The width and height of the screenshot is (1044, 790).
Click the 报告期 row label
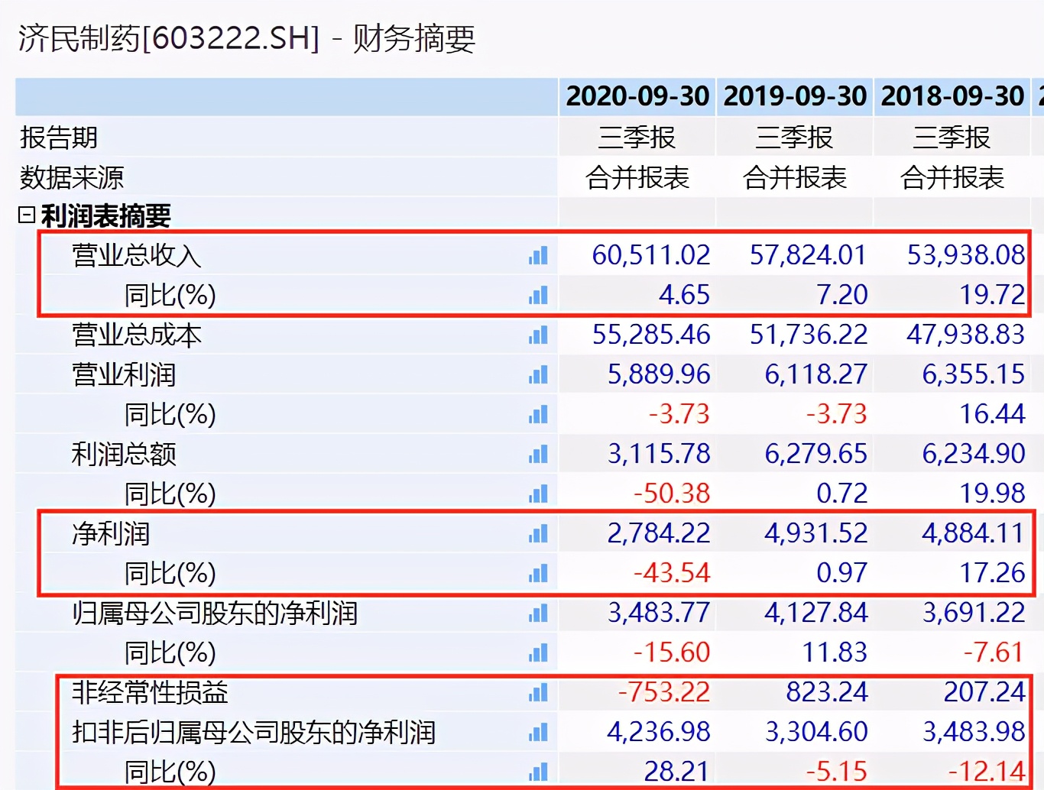(59, 138)
